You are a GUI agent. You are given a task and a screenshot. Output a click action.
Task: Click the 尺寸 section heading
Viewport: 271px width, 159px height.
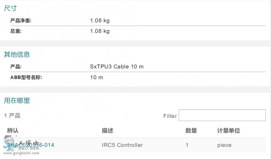pos(10,8)
